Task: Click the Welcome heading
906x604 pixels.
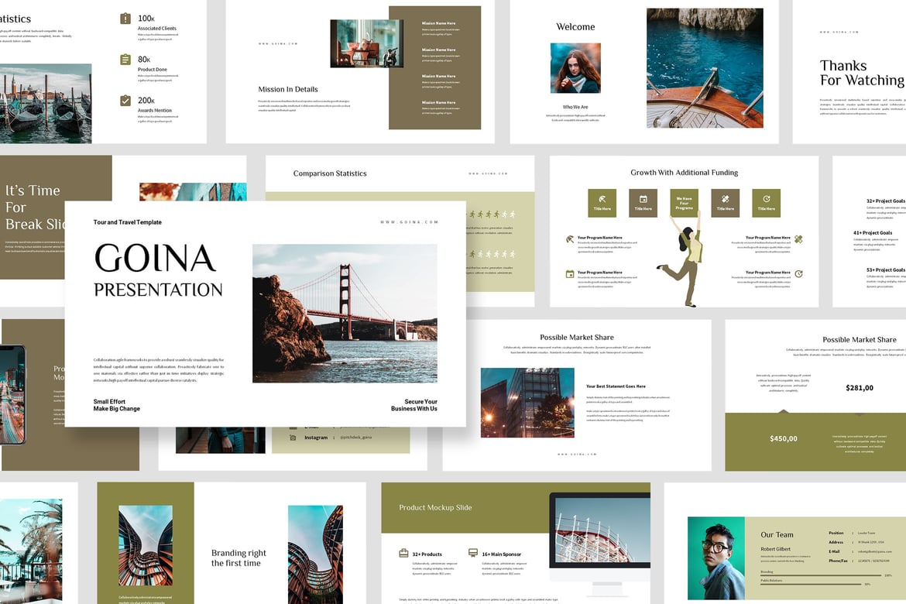Action: pyautogui.click(x=575, y=26)
